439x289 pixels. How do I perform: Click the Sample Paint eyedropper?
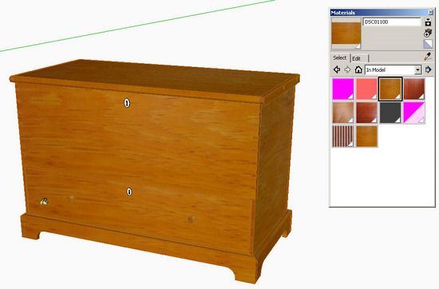(428, 57)
